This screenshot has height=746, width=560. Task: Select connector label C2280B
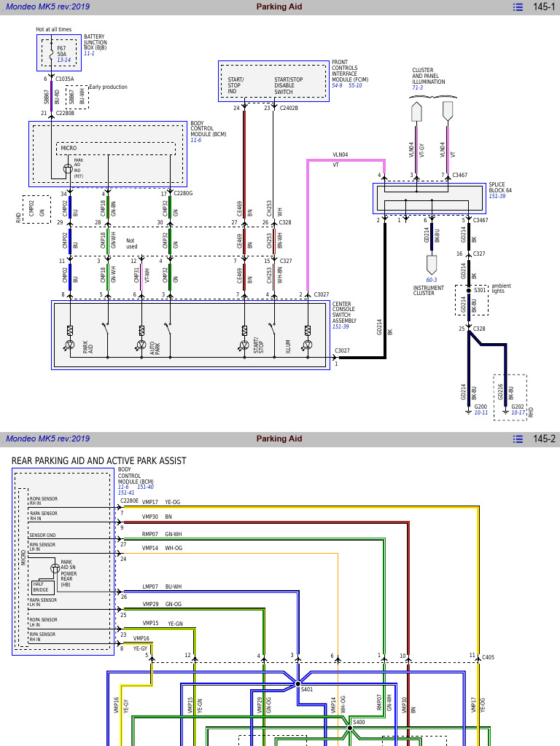tap(65, 113)
